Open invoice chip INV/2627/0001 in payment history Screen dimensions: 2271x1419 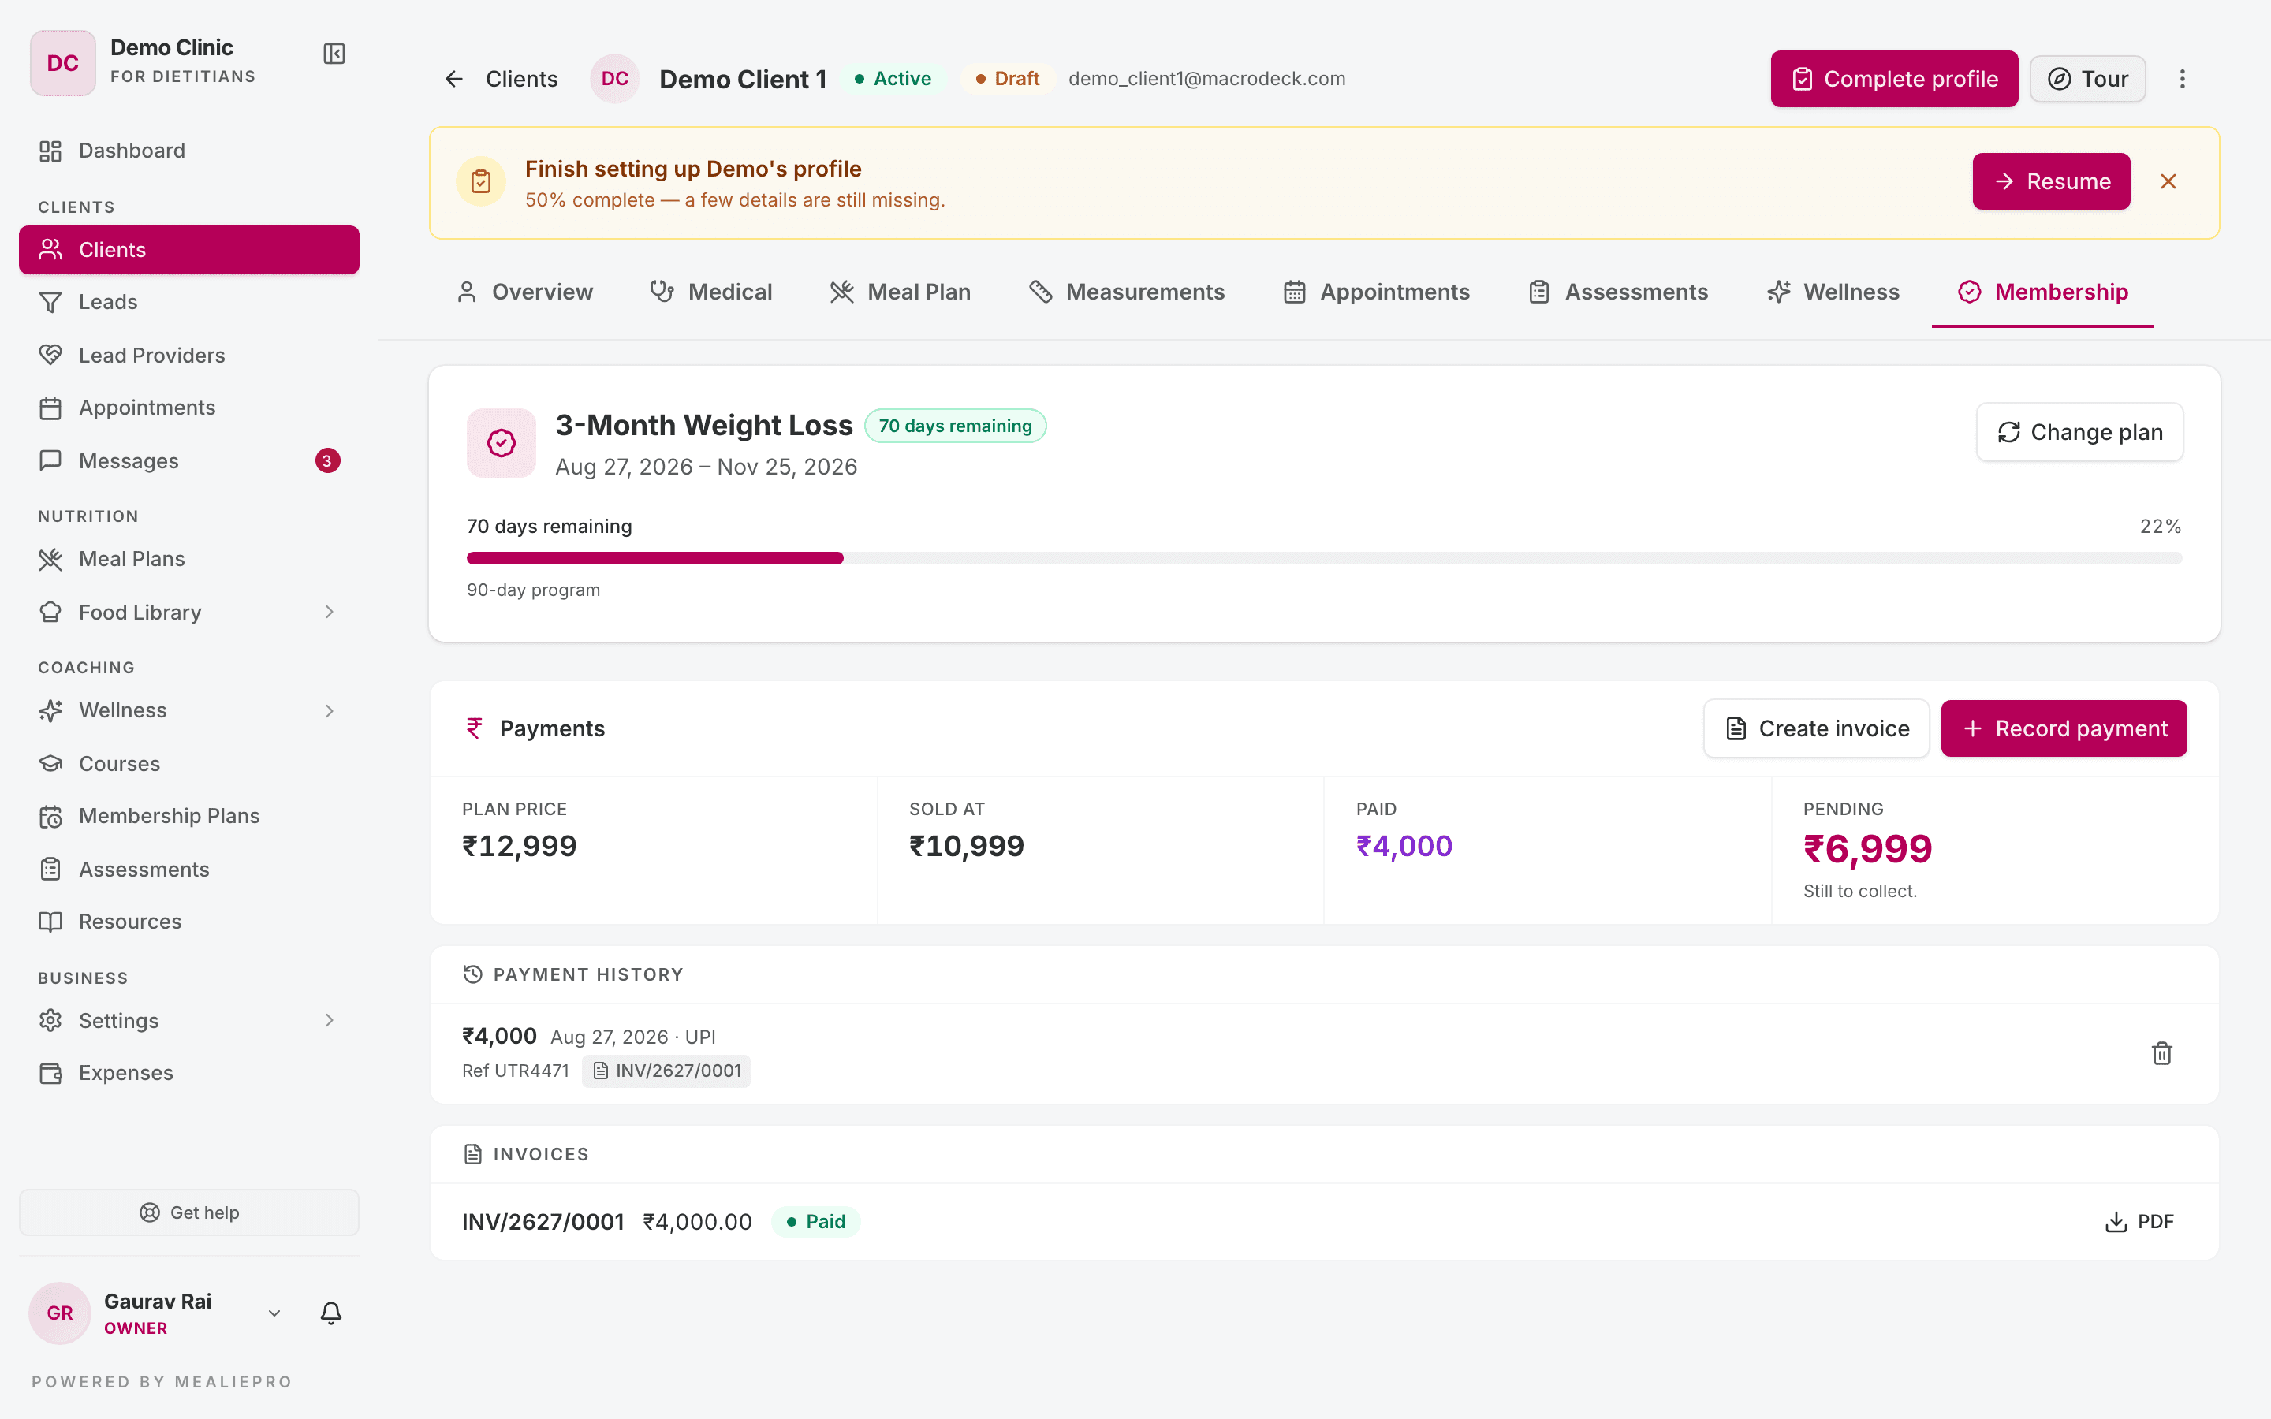(666, 1071)
